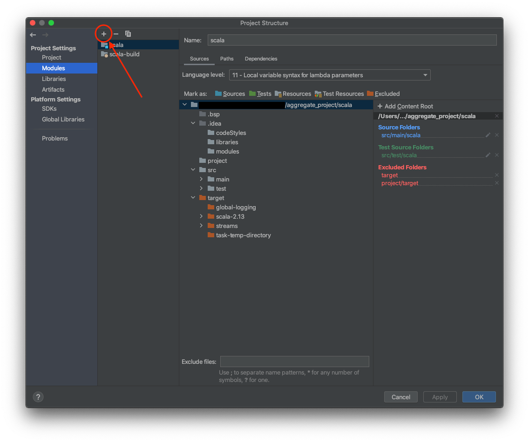Image resolution: width=529 pixels, height=442 pixels.
Task: Collapse the src folder
Action: point(193,169)
